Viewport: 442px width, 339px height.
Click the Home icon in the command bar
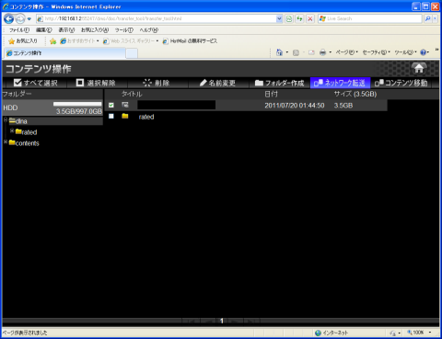click(x=279, y=52)
